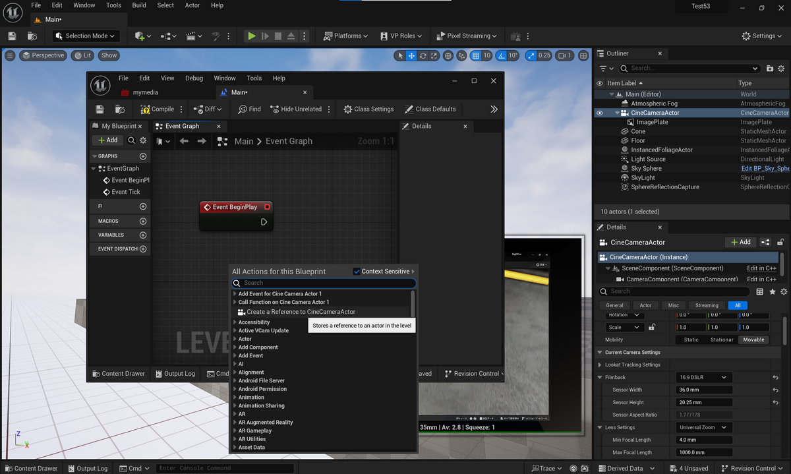Click the forward arrow in Event Graph navigation

202,141
